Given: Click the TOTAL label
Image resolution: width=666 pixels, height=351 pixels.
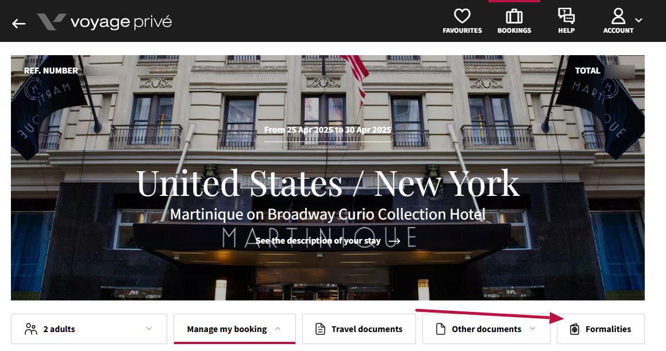Looking at the screenshot, I should [587, 71].
